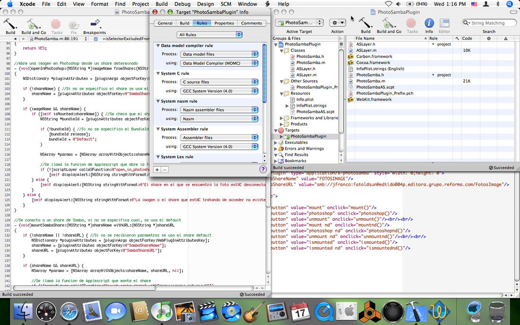
Task: Expand Executables group
Action: [276, 143]
